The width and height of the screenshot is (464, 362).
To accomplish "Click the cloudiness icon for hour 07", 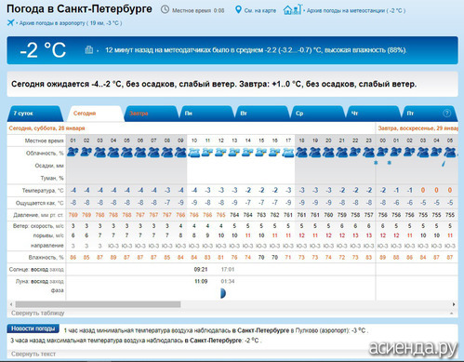I will 153,153.
